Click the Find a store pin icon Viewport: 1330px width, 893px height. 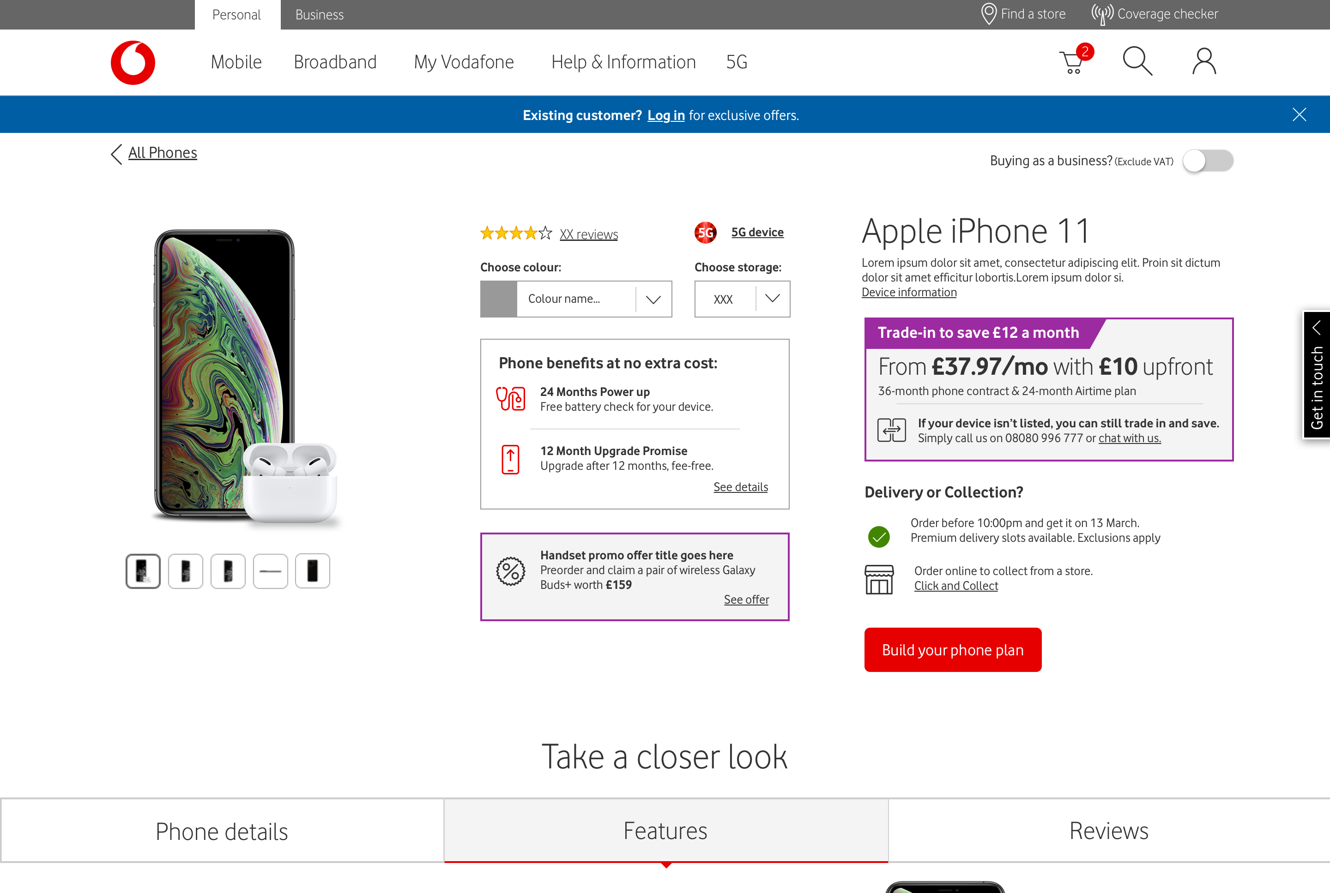989,14
